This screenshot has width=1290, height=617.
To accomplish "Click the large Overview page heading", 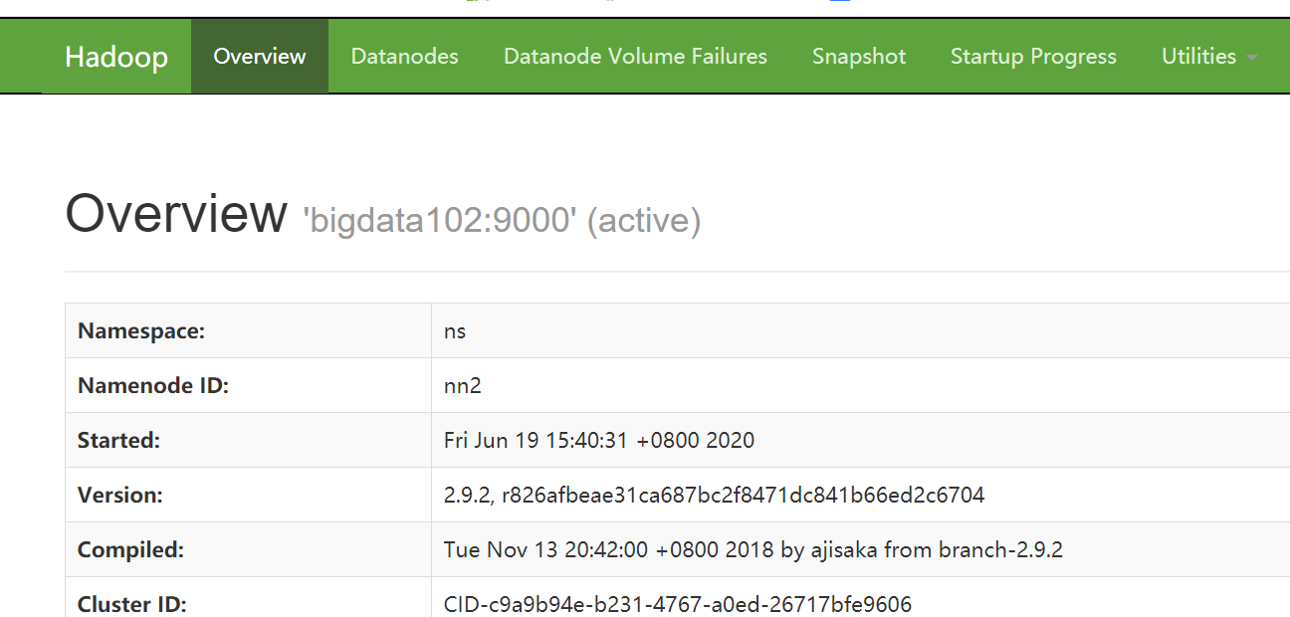I will (175, 213).
